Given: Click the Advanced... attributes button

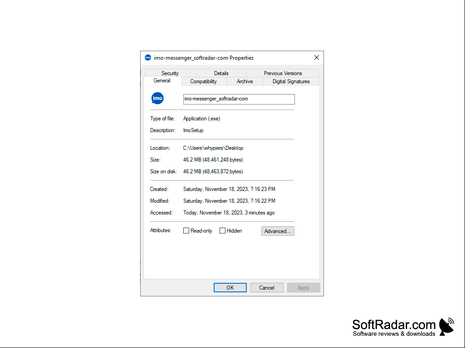Looking at the screenshot, I should (x=278, y=231).
